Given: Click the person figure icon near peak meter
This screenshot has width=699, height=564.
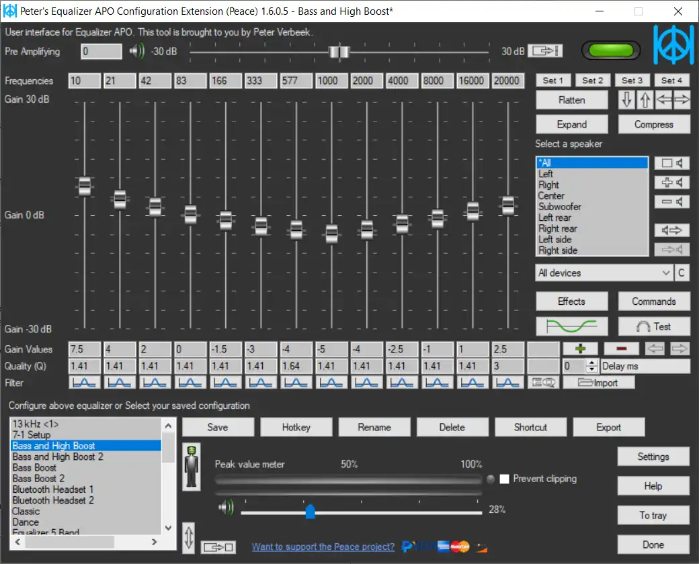Looking at the screenshot, I should (x=192, y=467).
